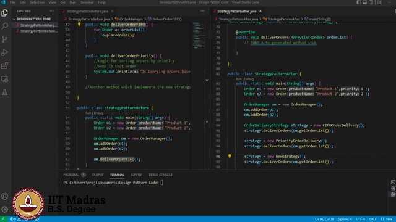
Task: Click the terminal prompt input area
Action: [x=161, y=183]
